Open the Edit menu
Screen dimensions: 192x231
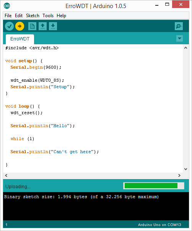point(19,16)
